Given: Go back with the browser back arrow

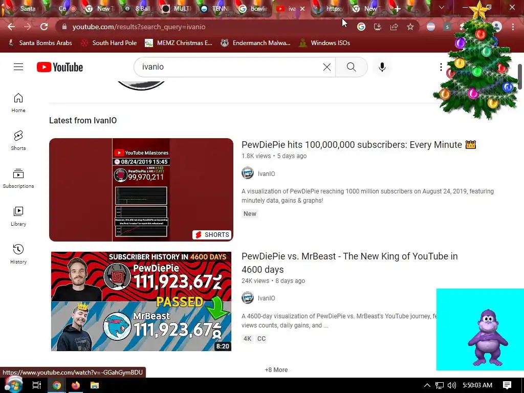Looking at the screenshot, I should (x=11, y=27).
